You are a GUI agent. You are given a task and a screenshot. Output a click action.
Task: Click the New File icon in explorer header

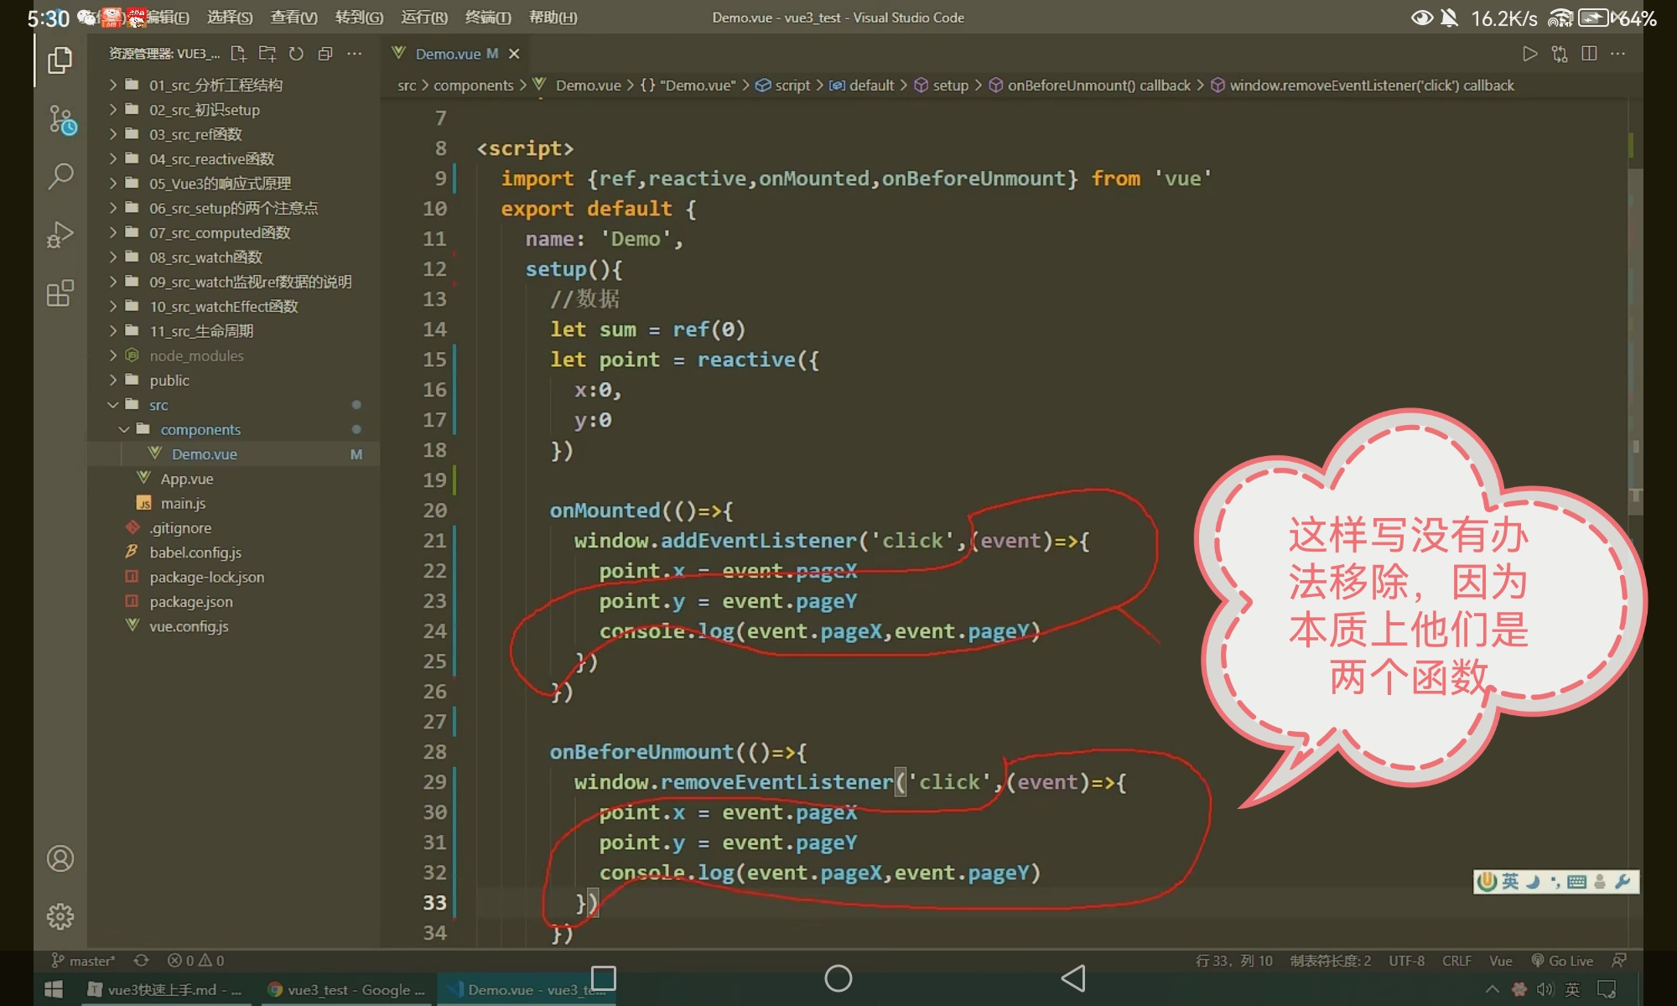point(238,54)
